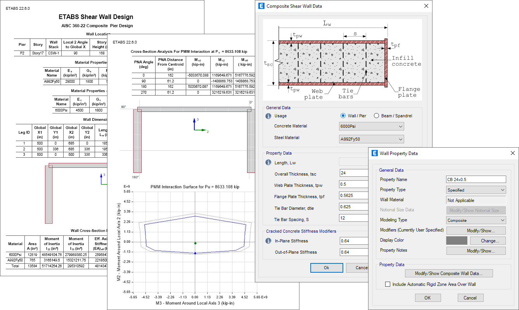The image size is (519, 310).
Task: Click the info icon beside In-Plane Stiffness
Action: [x=268, y=241]
